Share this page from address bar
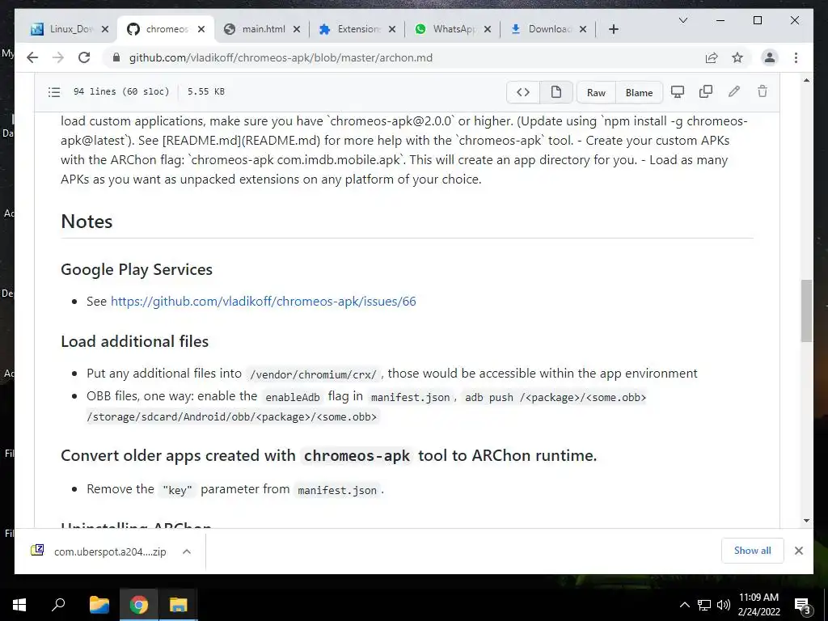 pyautogui.click(x=712, y=57)
